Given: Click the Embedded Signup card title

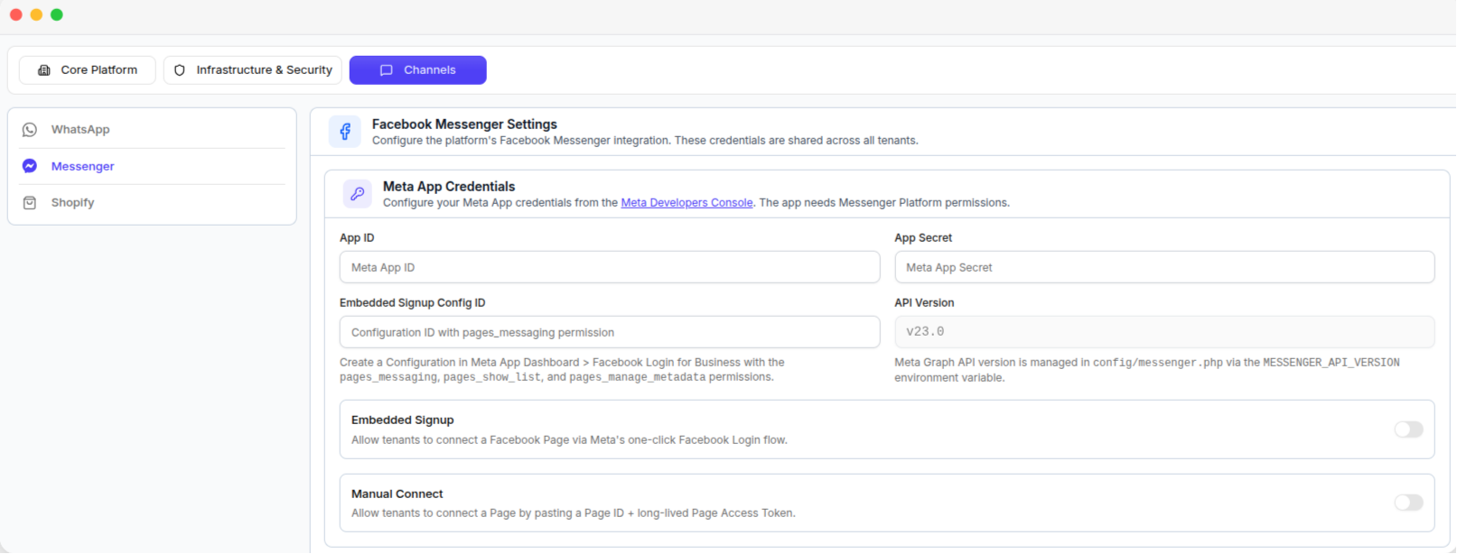Looking at the screenshot, I should (x=403, y=420).
